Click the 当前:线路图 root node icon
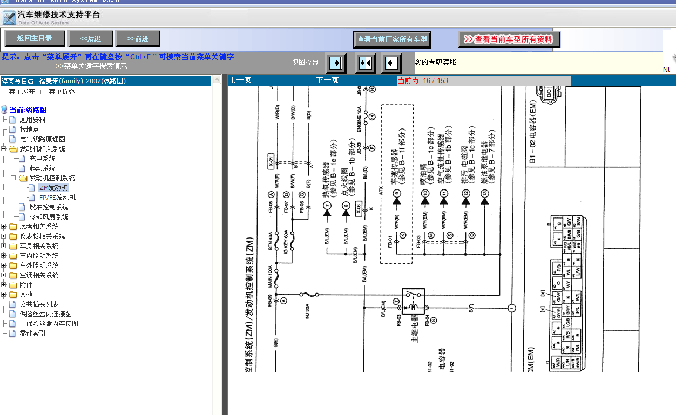Image resolution: width=676 pixels, height=415 pixels. 4,110
